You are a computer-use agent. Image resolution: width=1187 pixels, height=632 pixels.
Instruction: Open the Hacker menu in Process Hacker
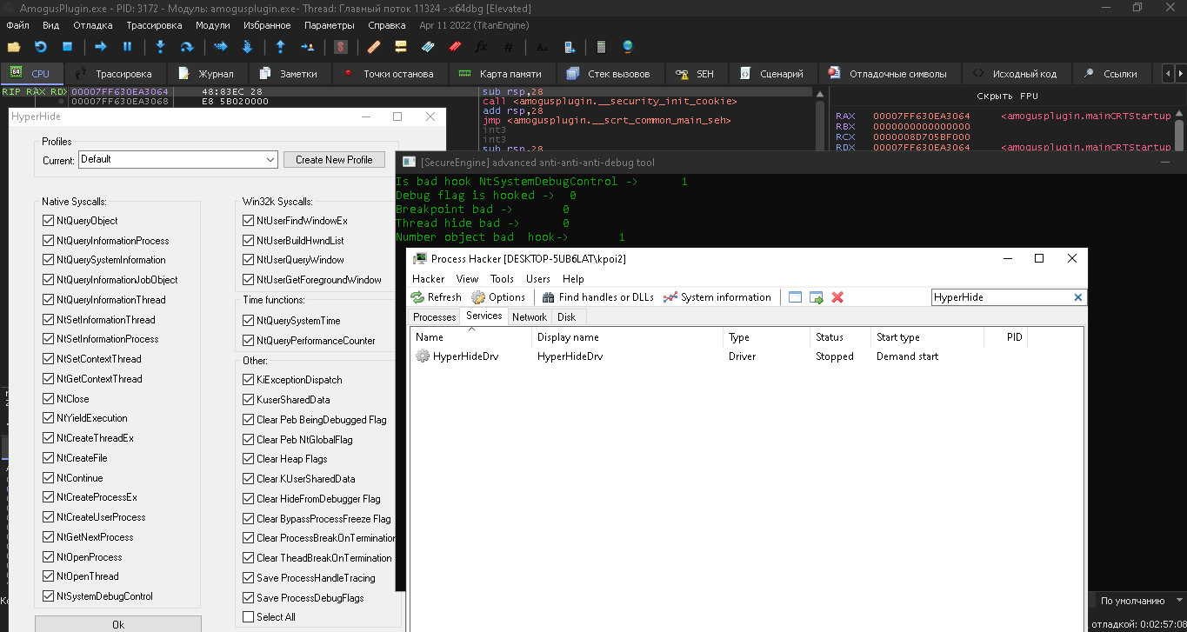tap(428, 279)
